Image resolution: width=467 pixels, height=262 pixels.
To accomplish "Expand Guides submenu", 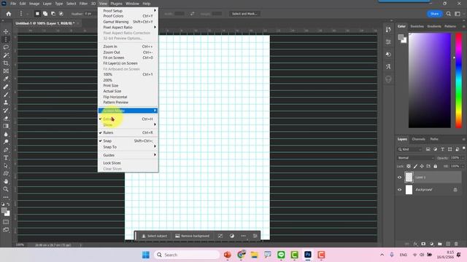I will pyautogui.click(x=128, y=155).
